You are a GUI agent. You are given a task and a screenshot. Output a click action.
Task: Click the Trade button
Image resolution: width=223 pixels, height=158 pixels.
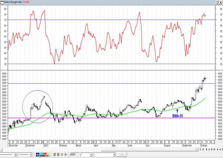[121, 154]
